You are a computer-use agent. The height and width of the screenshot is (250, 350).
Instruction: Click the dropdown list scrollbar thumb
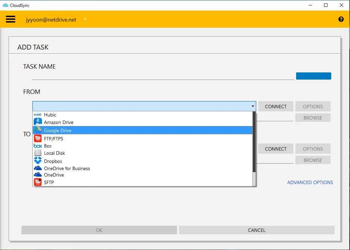pyautogui.click(x=254, y=142)
